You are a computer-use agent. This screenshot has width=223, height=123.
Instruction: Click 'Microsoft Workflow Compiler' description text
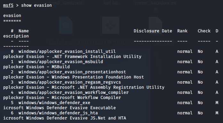(x=86, y=98)
